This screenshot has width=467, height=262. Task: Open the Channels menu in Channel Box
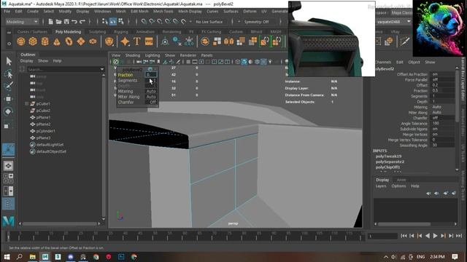(383, 62)
